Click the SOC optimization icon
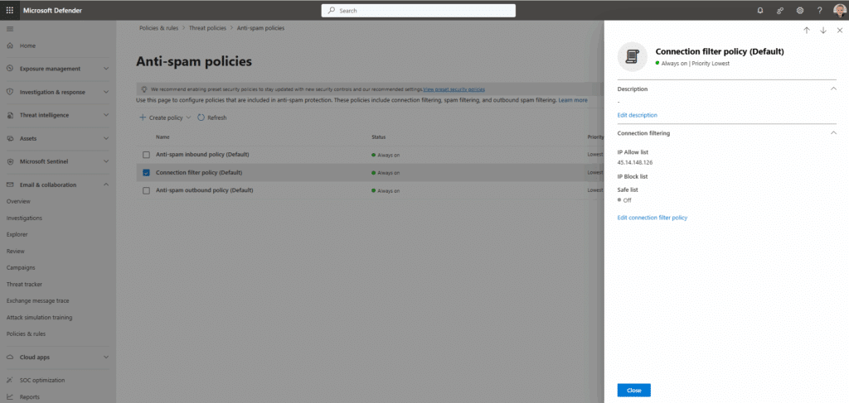This screenshot has height=403, width=849. point(10,381)
